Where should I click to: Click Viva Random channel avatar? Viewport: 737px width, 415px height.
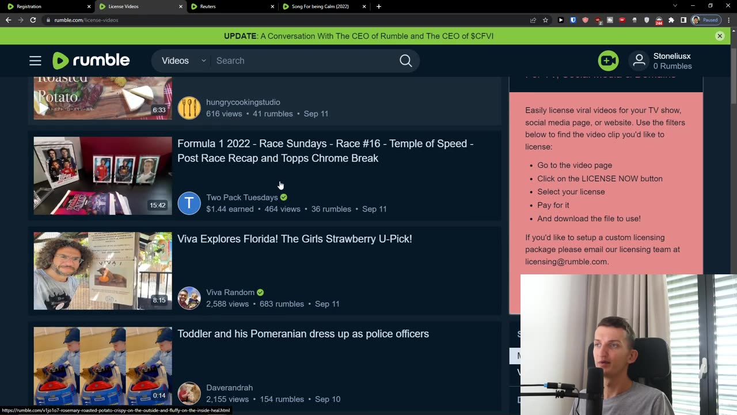[189, 298]
